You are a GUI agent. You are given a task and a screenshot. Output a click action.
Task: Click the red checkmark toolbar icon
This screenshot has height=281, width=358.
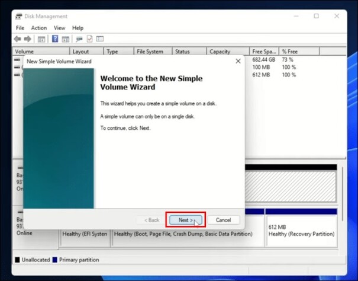[x=89, y=39]
